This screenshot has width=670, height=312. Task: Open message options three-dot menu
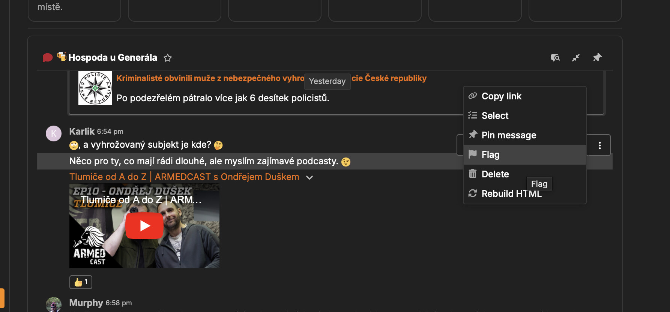click(x=600, y=145)
